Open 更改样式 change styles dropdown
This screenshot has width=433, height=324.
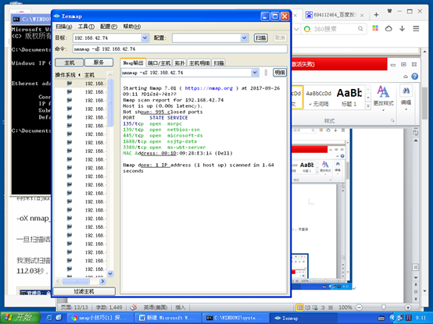point(383,98)
